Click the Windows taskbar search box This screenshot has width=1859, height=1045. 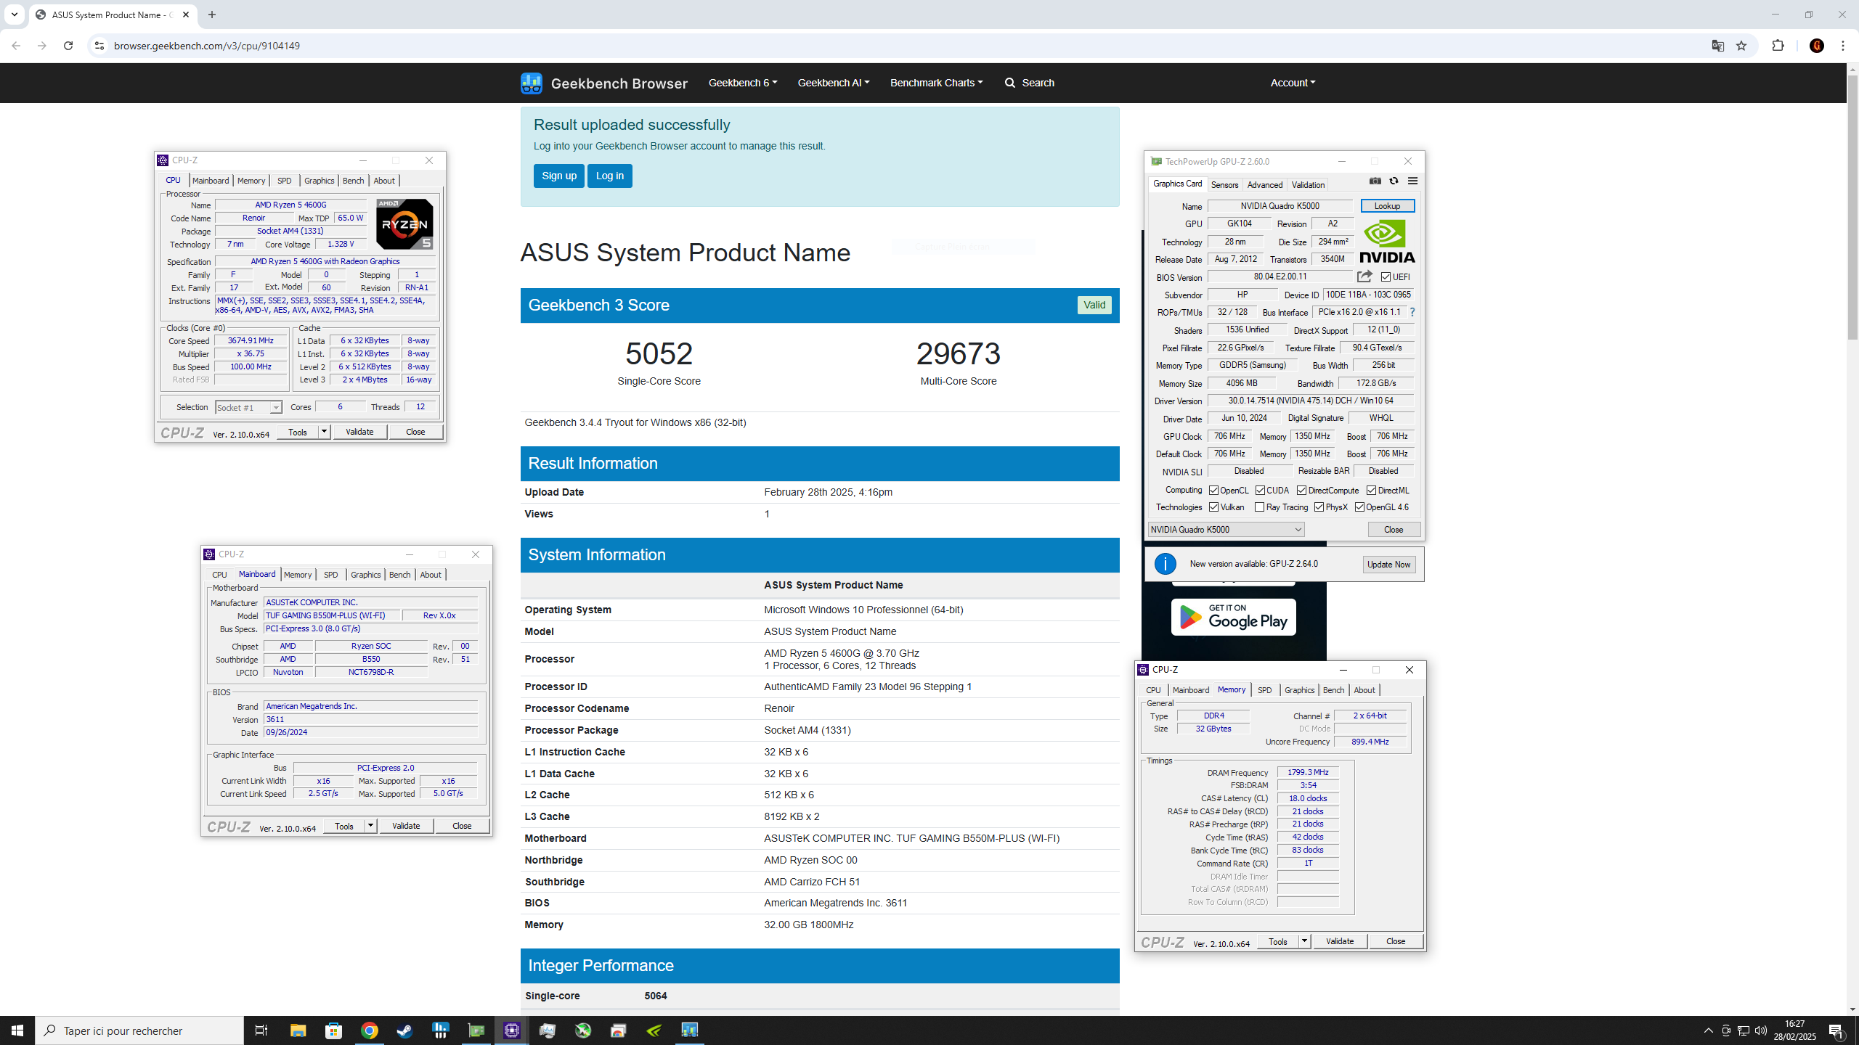click(x=139, y=1030)
